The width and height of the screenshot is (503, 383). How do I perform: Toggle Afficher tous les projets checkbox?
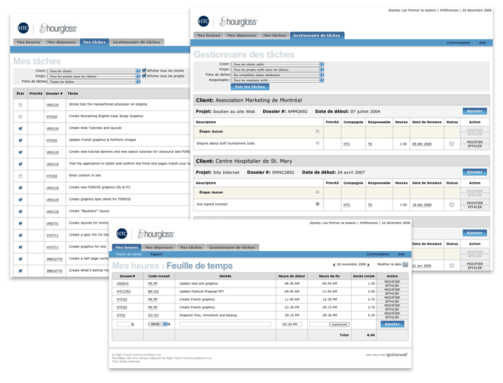click(x=144, y=76)
